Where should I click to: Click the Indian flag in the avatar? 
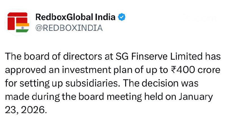22,27
